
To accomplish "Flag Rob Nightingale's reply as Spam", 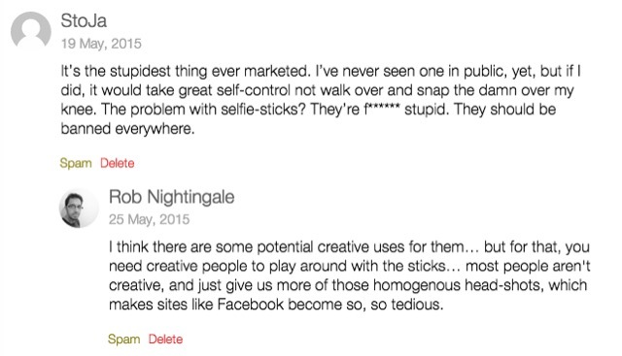I will click(x=123, y=340).
